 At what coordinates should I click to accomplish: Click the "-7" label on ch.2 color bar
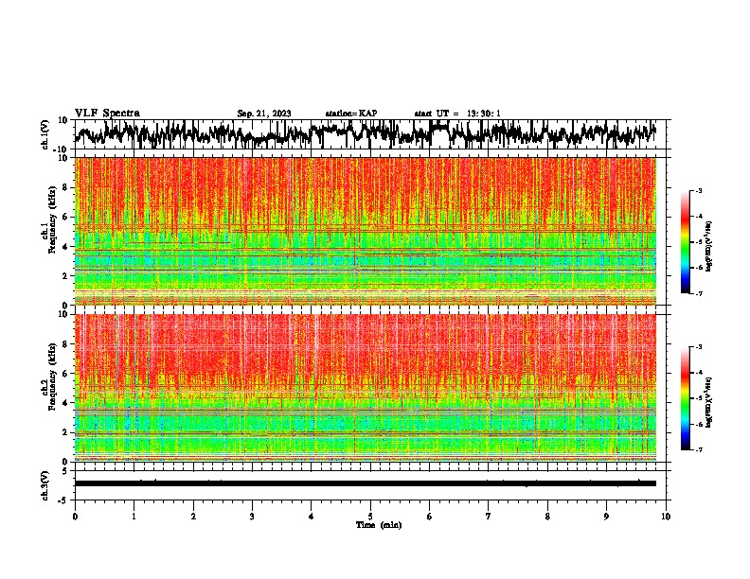point(699,449)
